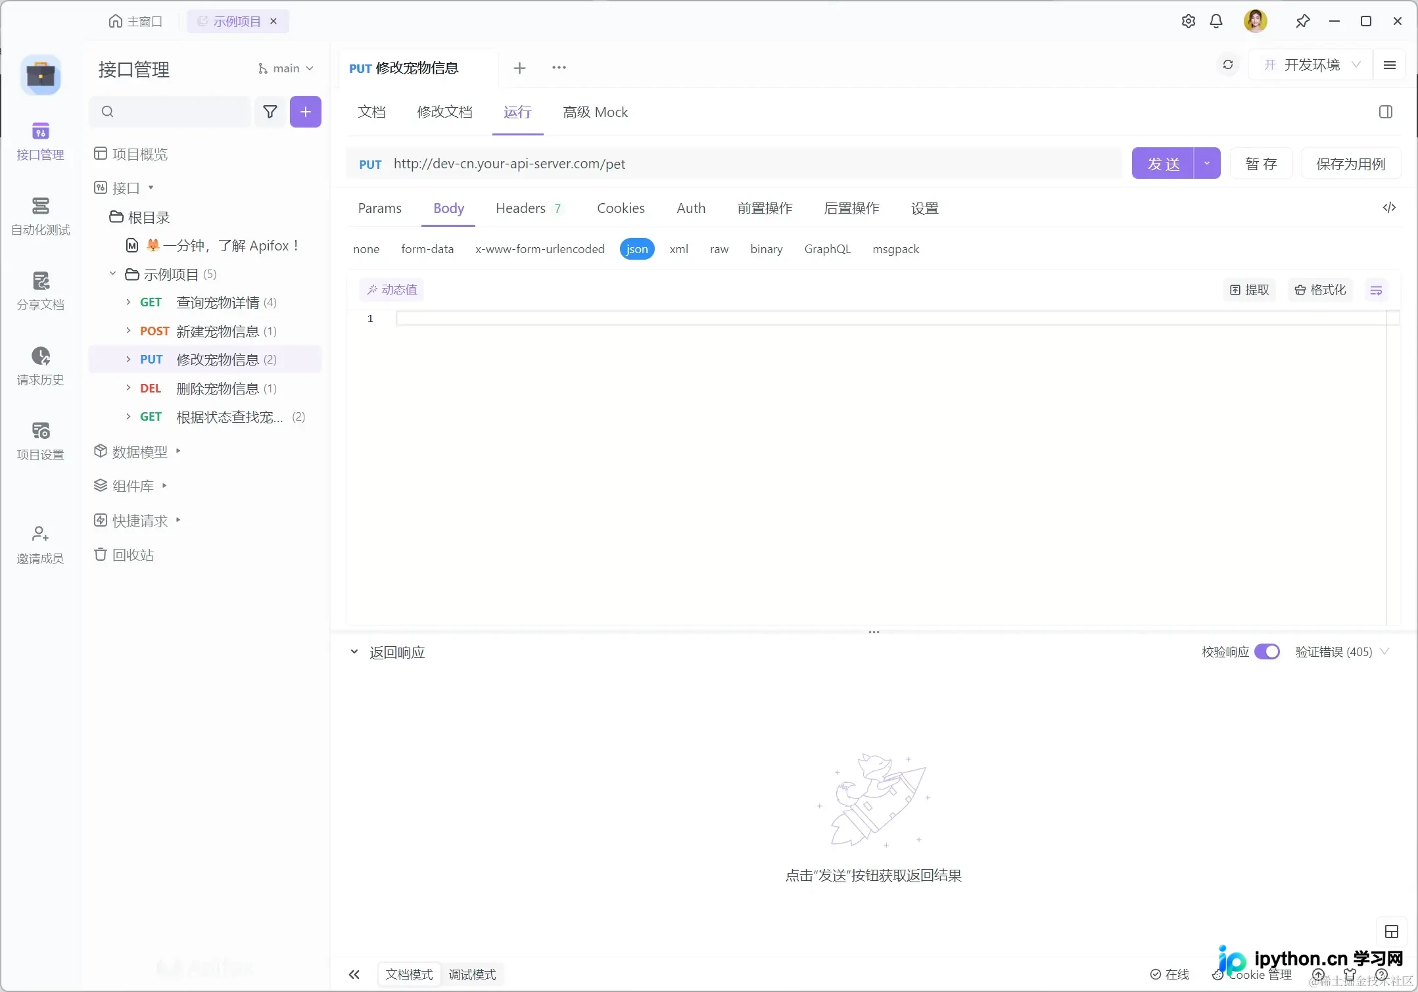The height and width of the screenshot is (992, 1418).
Task: Open the 开发环境 environment dropdown
Action: coord(1312,65)
